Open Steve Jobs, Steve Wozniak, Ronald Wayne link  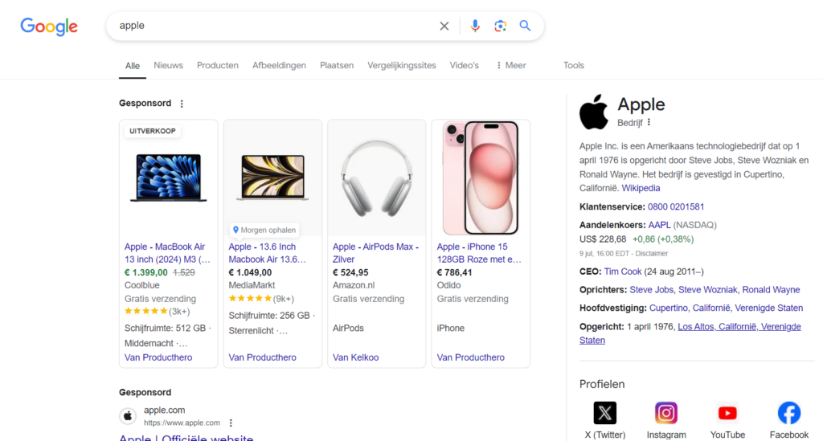[x=714, y=289]
